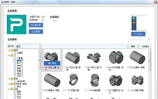Open 个人中心 button under profile preview
Image resolution: width=158 pixels, height=99 pixels.
click(138, 34)
